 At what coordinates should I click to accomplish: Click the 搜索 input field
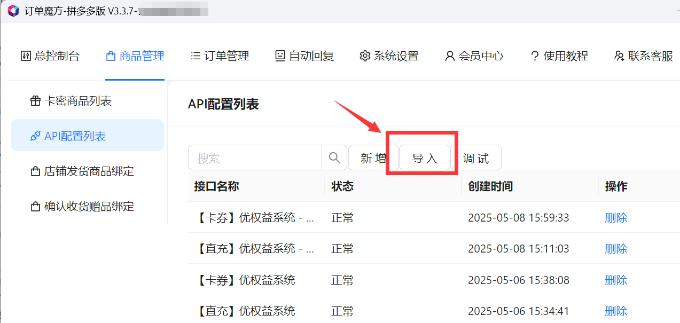[255, 158]
